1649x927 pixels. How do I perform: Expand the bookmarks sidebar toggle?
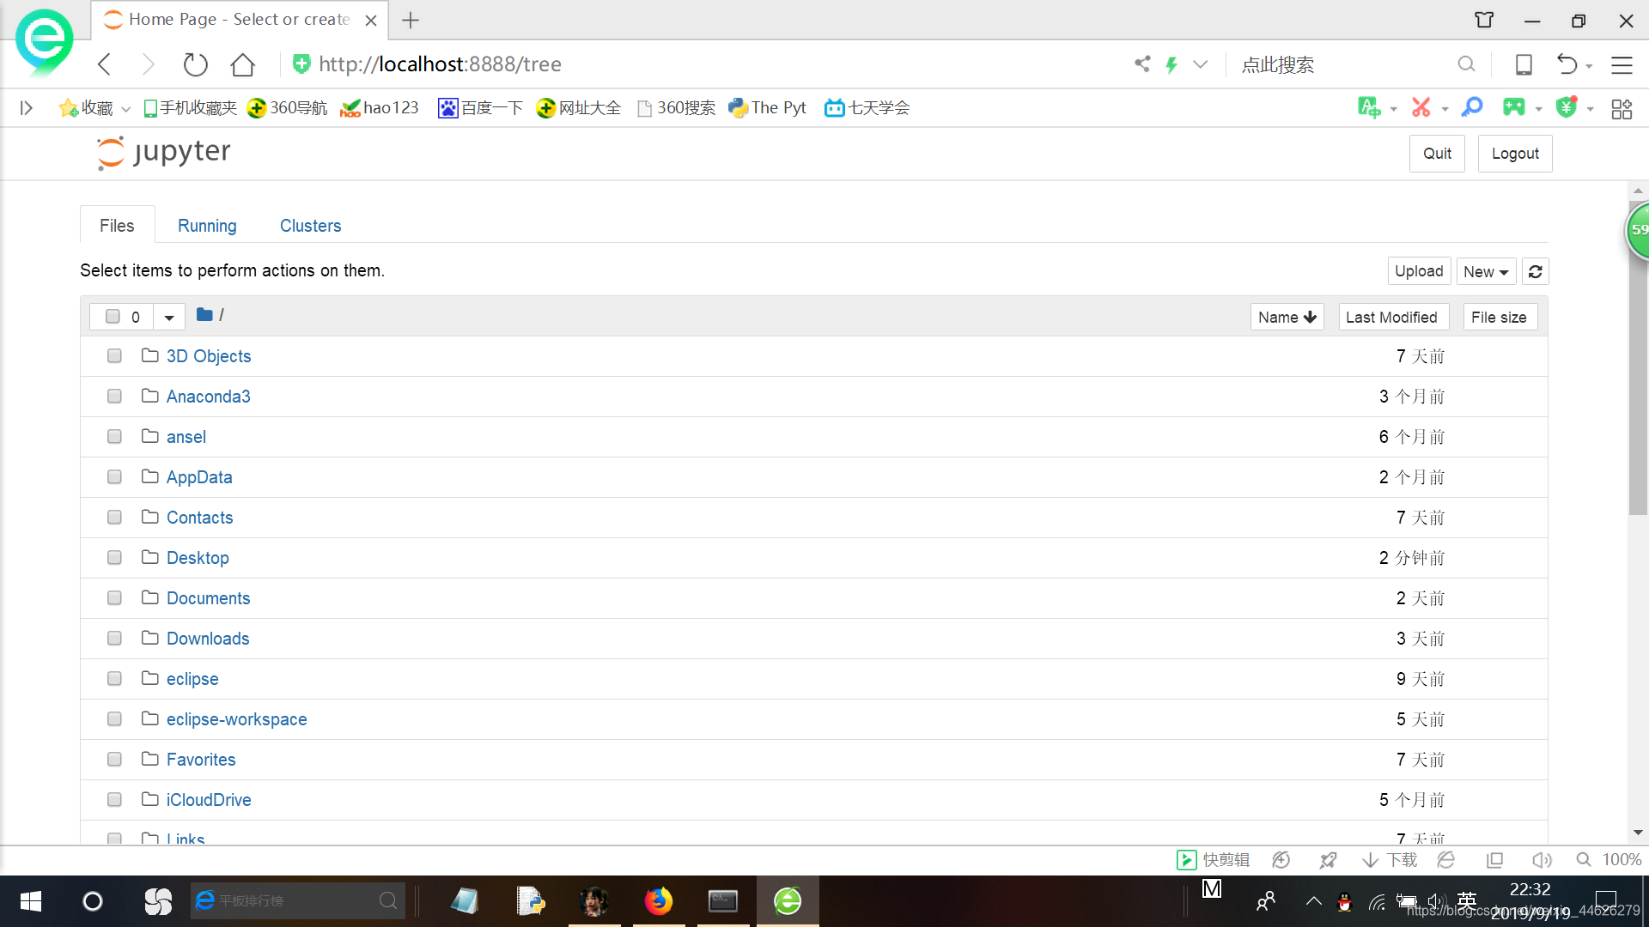pos(27,107)
